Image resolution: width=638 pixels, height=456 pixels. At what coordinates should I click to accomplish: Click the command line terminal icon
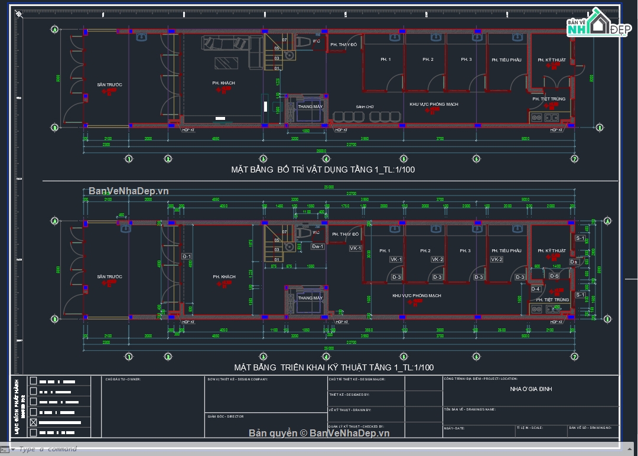4,450
